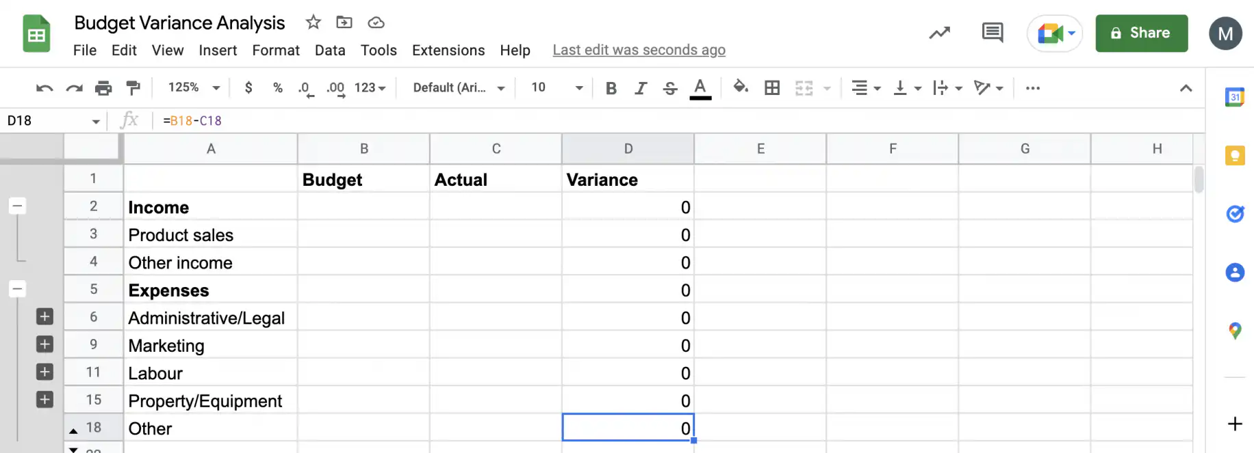
Task: Open the Format menu
Action: (276, 51)
